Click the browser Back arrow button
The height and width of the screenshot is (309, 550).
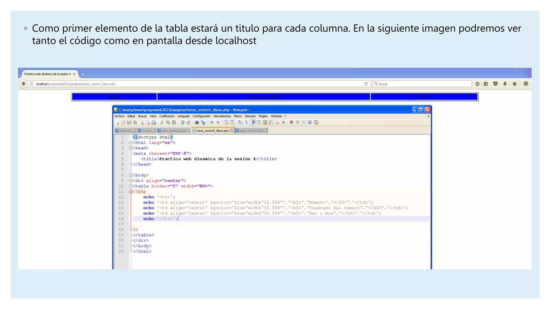[x=24, y=84]
